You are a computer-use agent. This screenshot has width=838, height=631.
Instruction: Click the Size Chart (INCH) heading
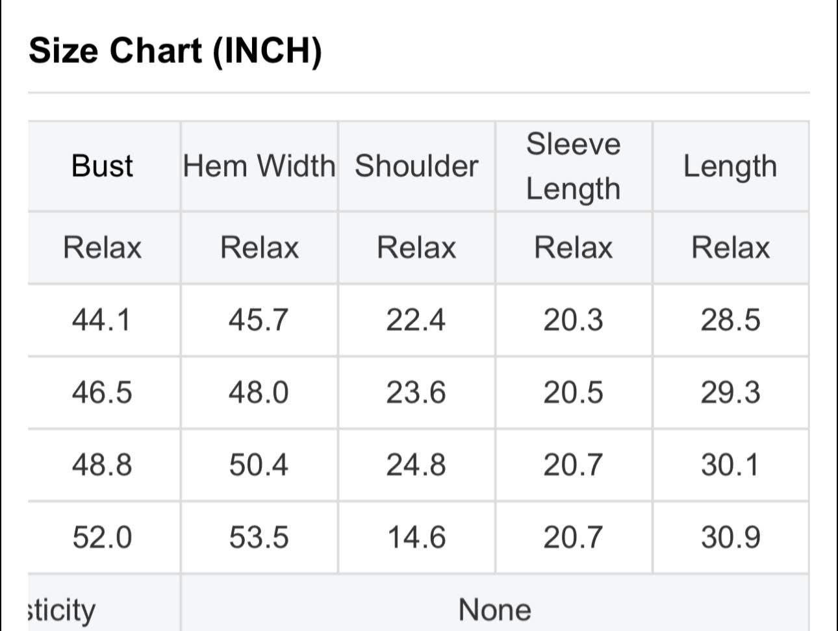pos(175,51)
